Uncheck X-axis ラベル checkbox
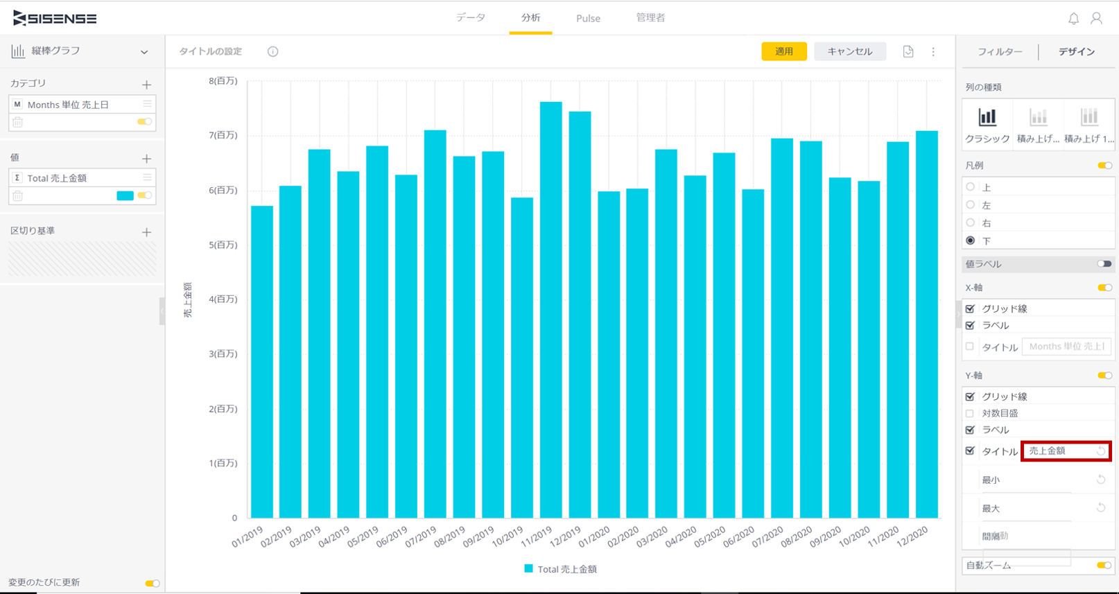The height and width of the screenshot is (594, 1119). click(x=970, y=325)
